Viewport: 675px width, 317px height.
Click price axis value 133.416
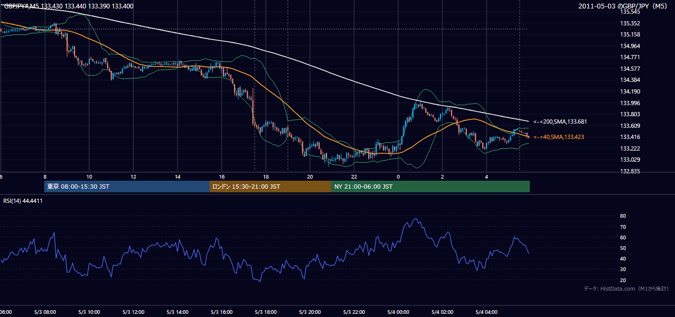[630, 137]
